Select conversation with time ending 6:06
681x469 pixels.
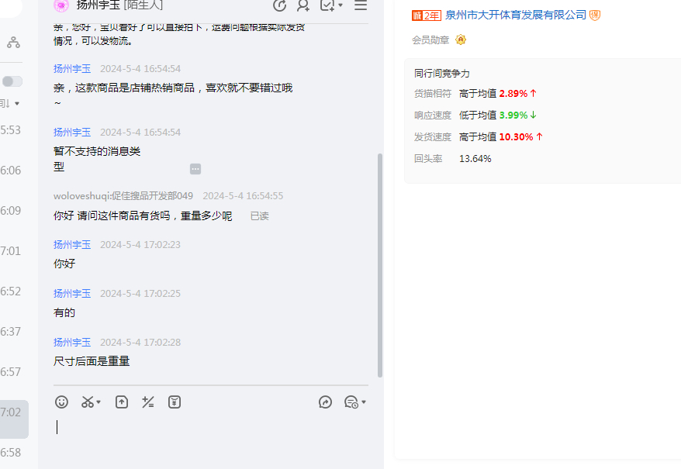(10, 171)
